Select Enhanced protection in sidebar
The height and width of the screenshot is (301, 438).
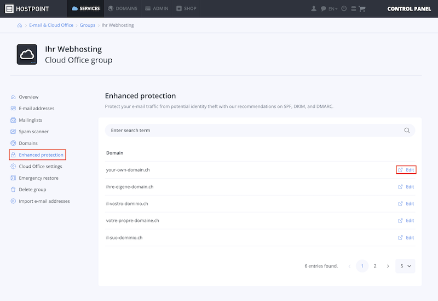click(41, 155)
